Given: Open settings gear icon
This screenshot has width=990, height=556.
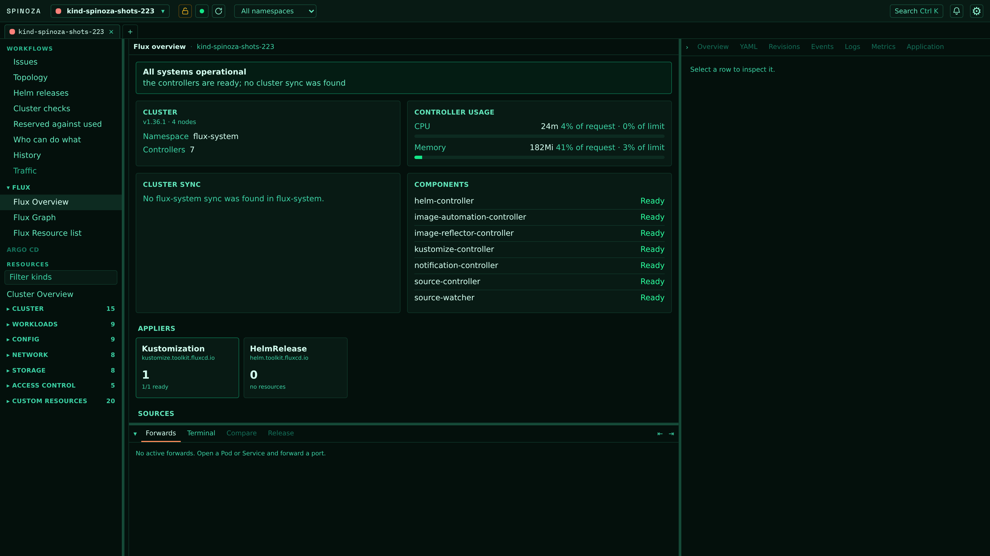Looking at the screenshot, I should (977, 11).
